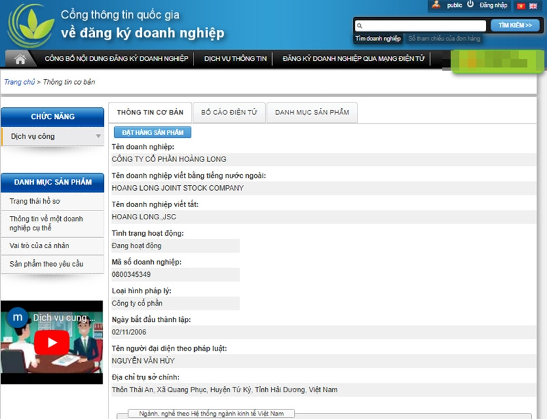Switch language with the Vietnamese flag
547x419 pixels.
pyautogui.click(x=520, y=6)
